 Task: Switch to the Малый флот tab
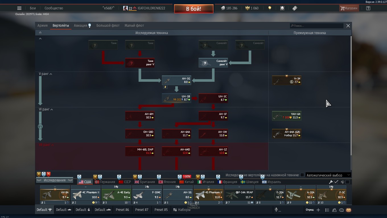134,26
